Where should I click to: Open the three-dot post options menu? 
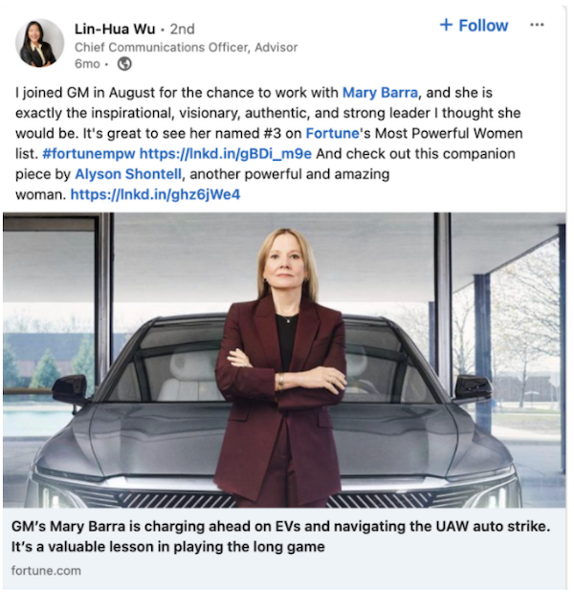click(x=537, y=25)
